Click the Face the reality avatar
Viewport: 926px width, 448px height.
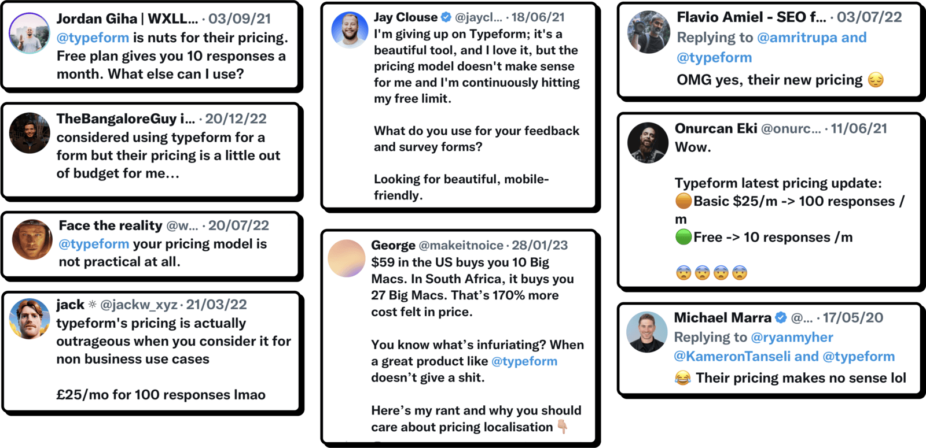pyautogui.click(x=32, y=239)
